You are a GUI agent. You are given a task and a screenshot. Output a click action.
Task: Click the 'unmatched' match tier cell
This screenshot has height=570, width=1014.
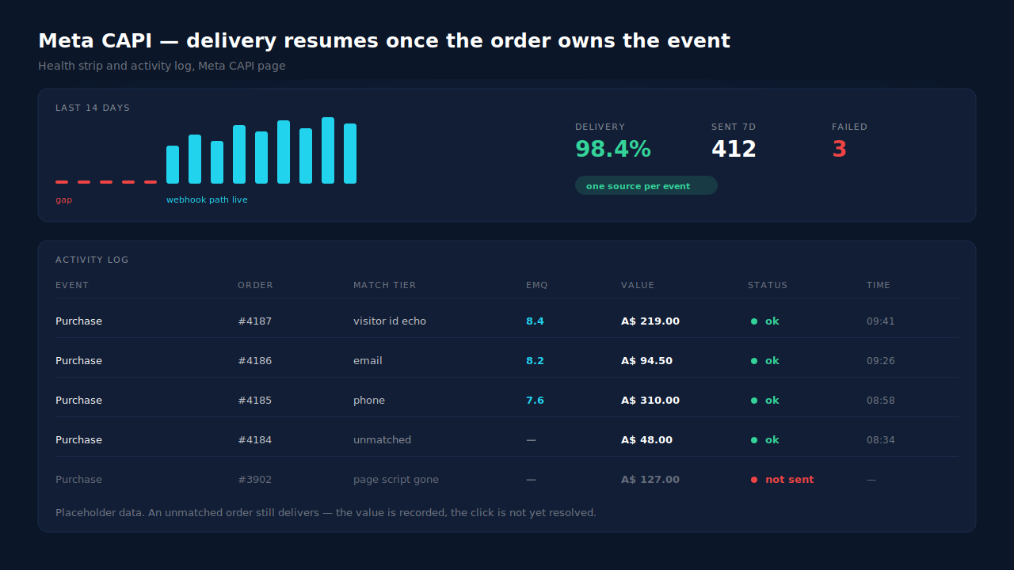point(382,439)
